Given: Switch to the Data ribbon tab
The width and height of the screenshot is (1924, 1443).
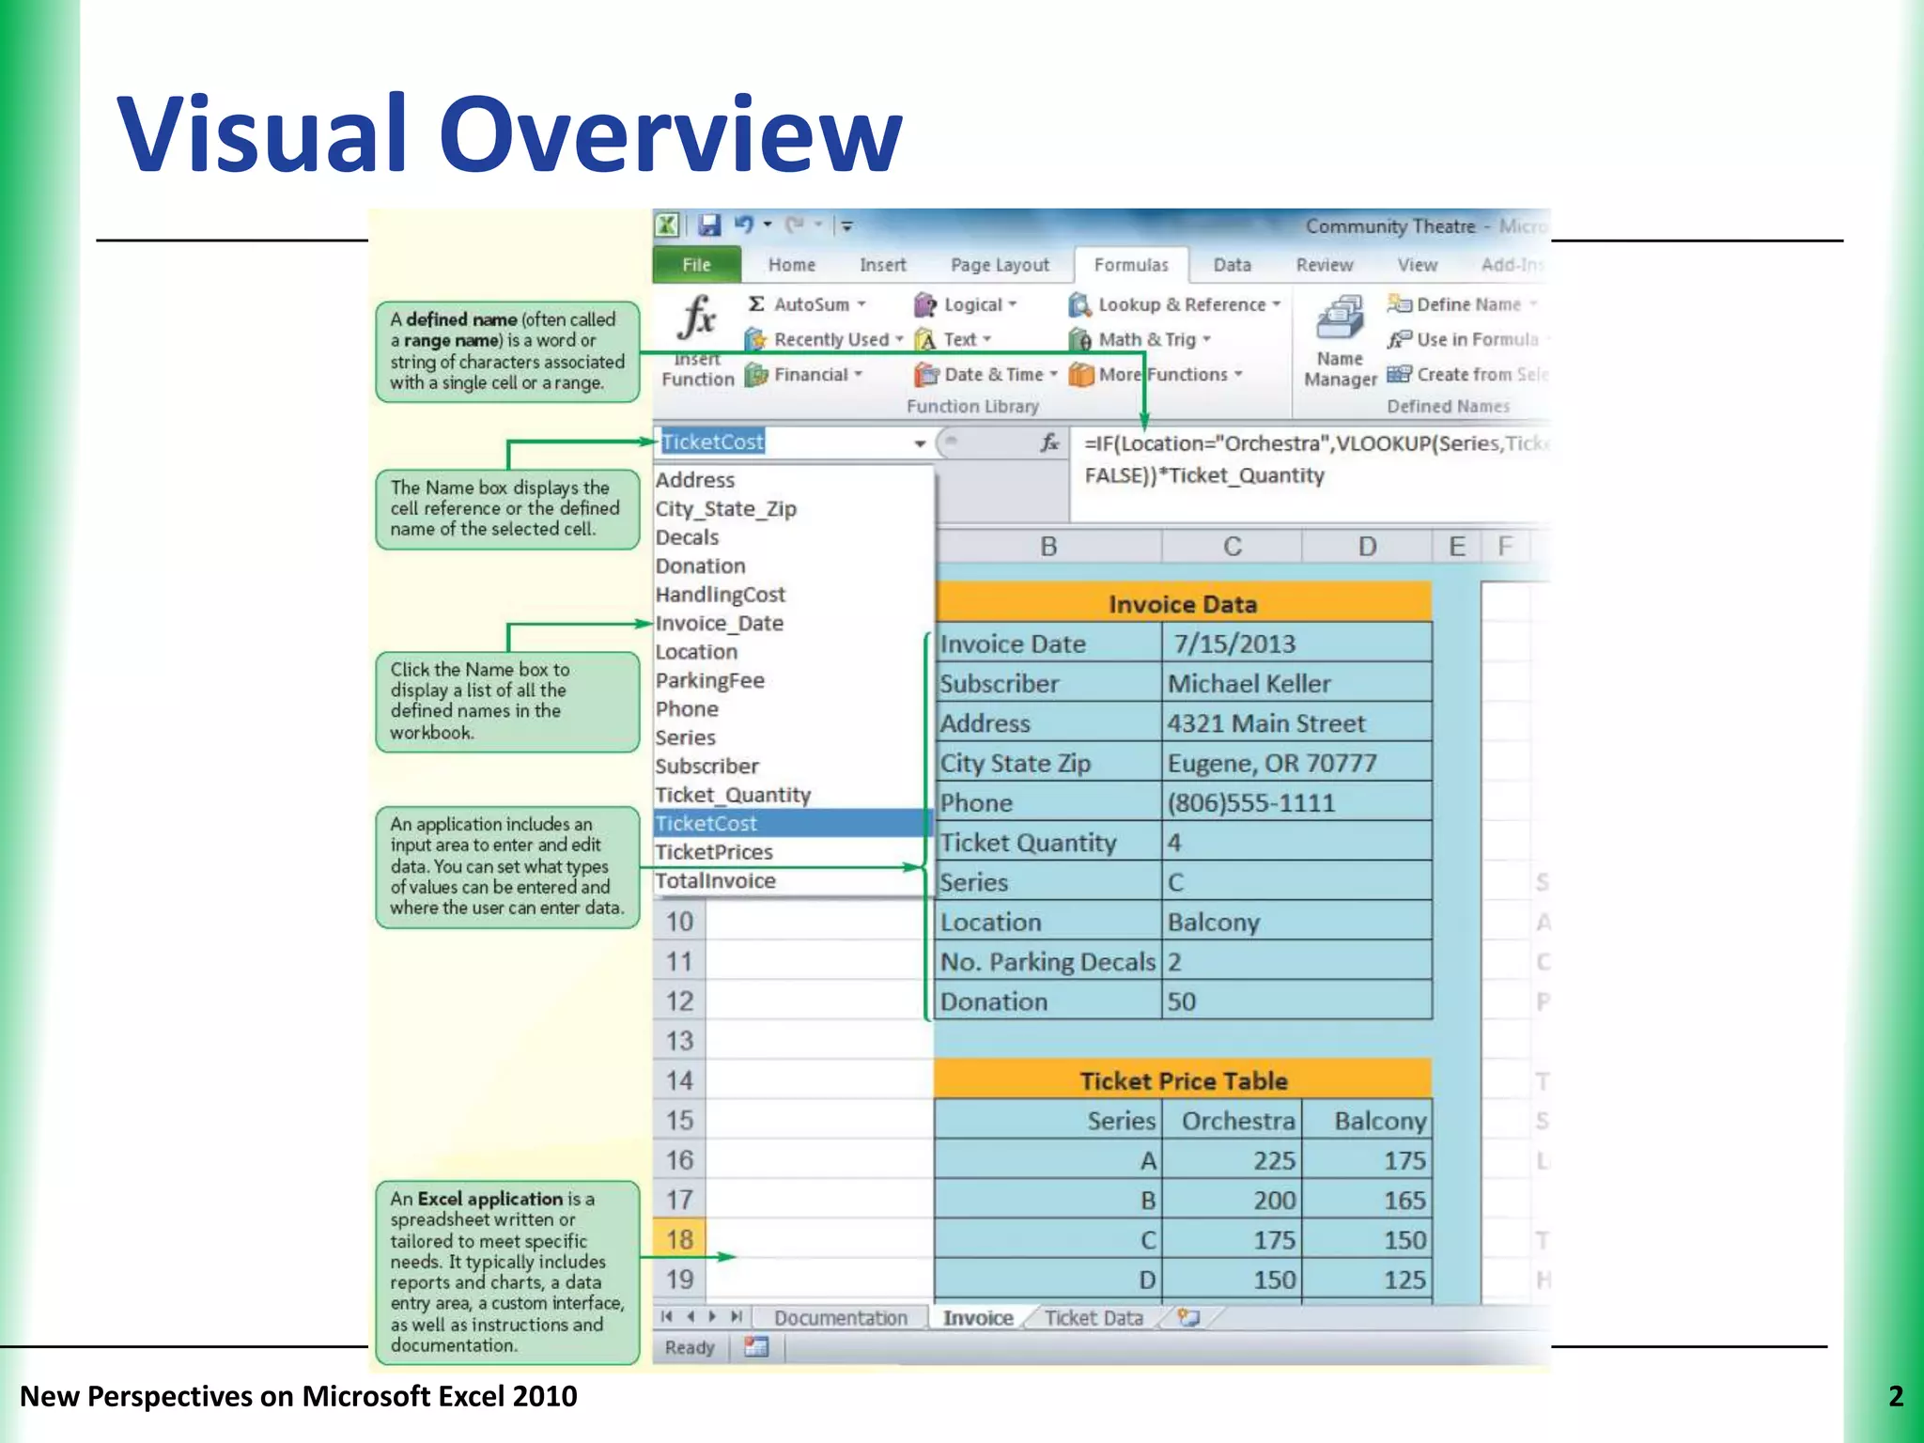Looking at the screenshot, I should (1232, 265).
